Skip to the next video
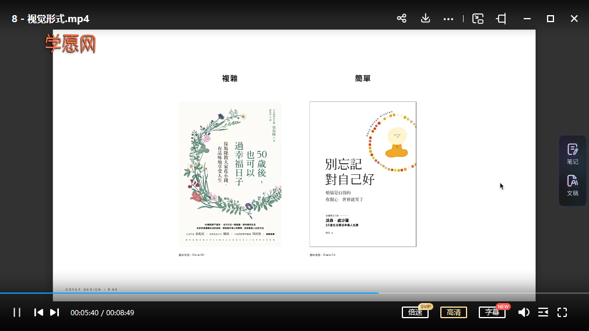This screenshot has width=589, height=331. tap(54, 312)
